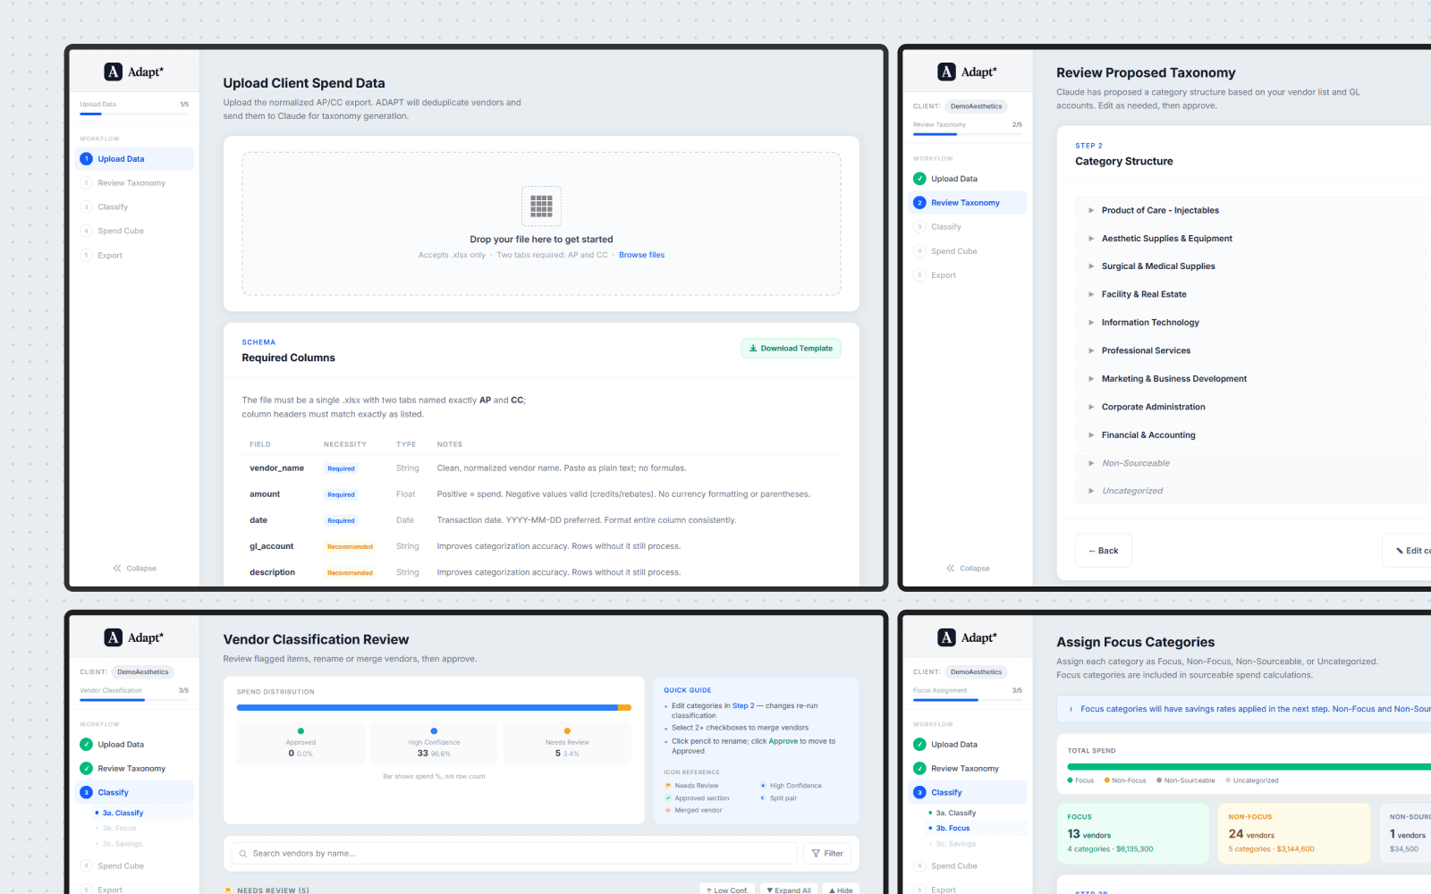Click the Search vendors by name field

pos(514,854)
